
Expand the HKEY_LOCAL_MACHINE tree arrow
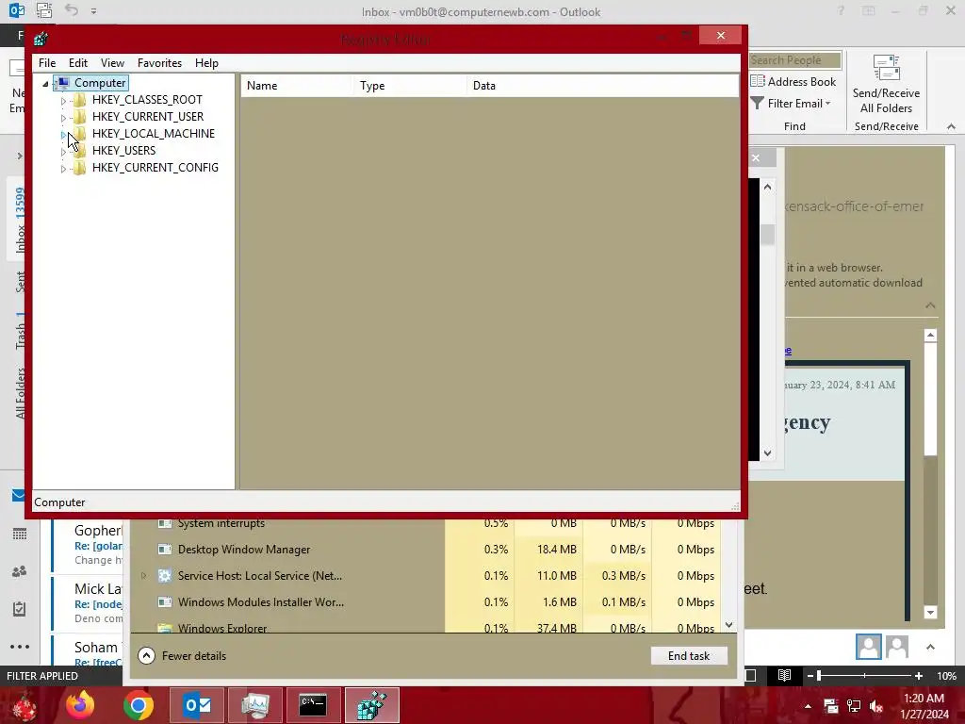63,134
